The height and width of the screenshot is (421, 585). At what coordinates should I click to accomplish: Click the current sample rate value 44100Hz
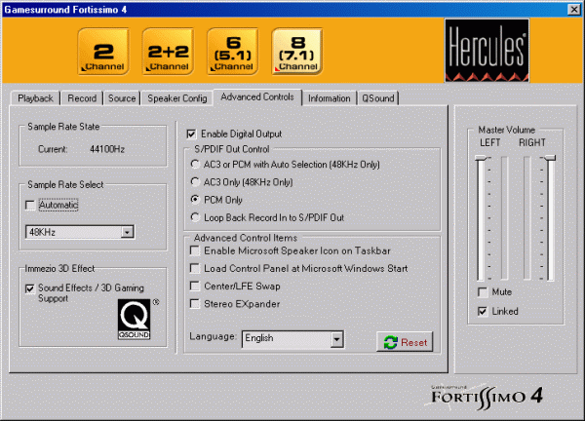click(x=107, y=149)
